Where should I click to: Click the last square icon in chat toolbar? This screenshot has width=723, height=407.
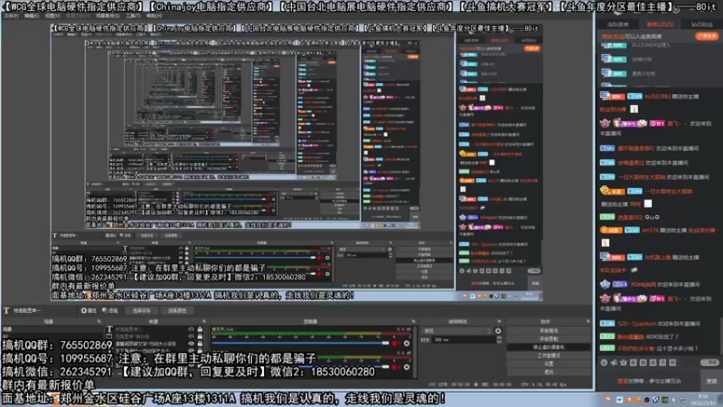pyautogui.click(x=672, y=363)
